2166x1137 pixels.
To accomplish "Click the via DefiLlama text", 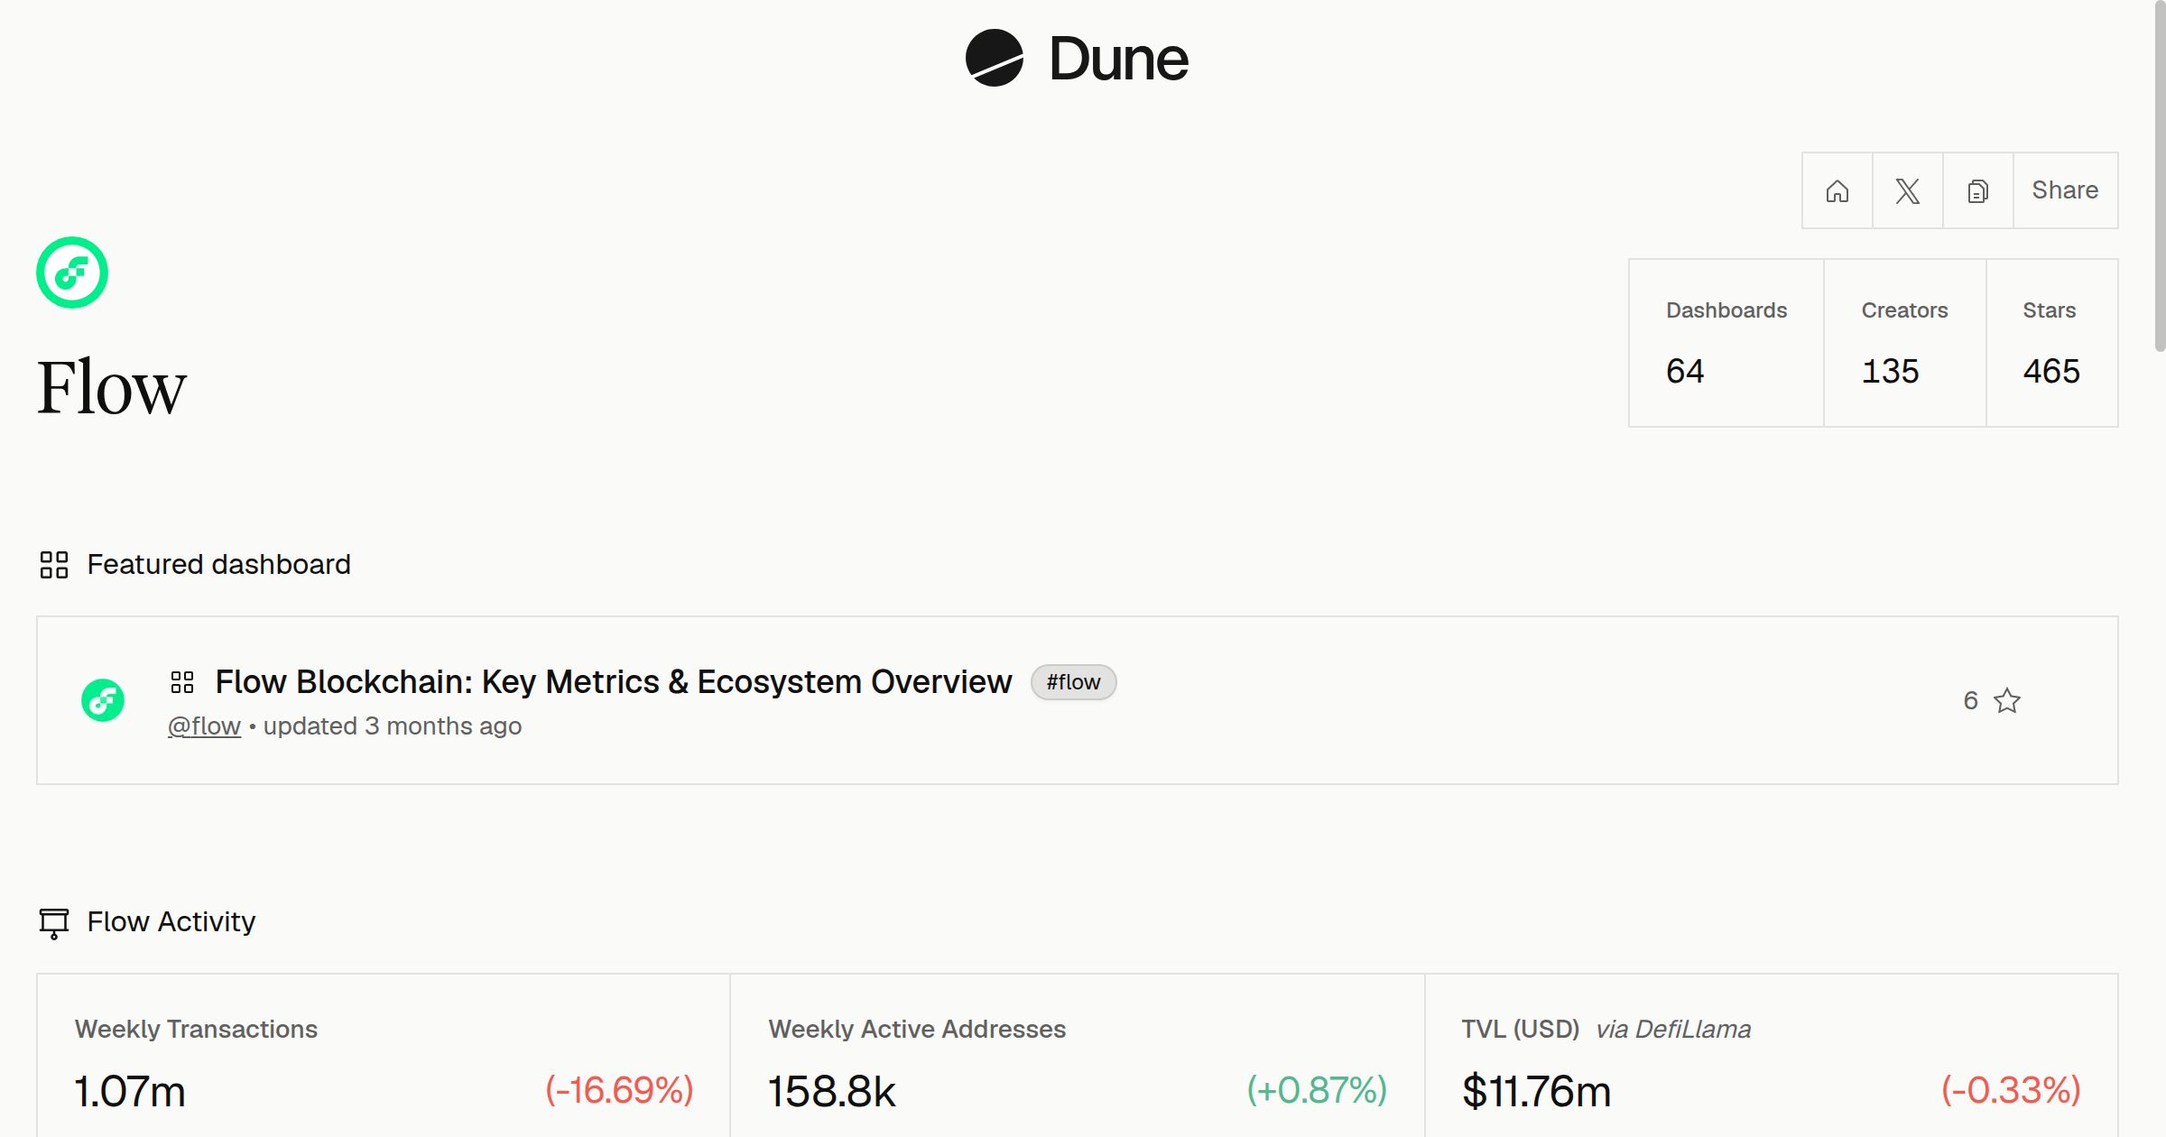I will (1673, 1029).
